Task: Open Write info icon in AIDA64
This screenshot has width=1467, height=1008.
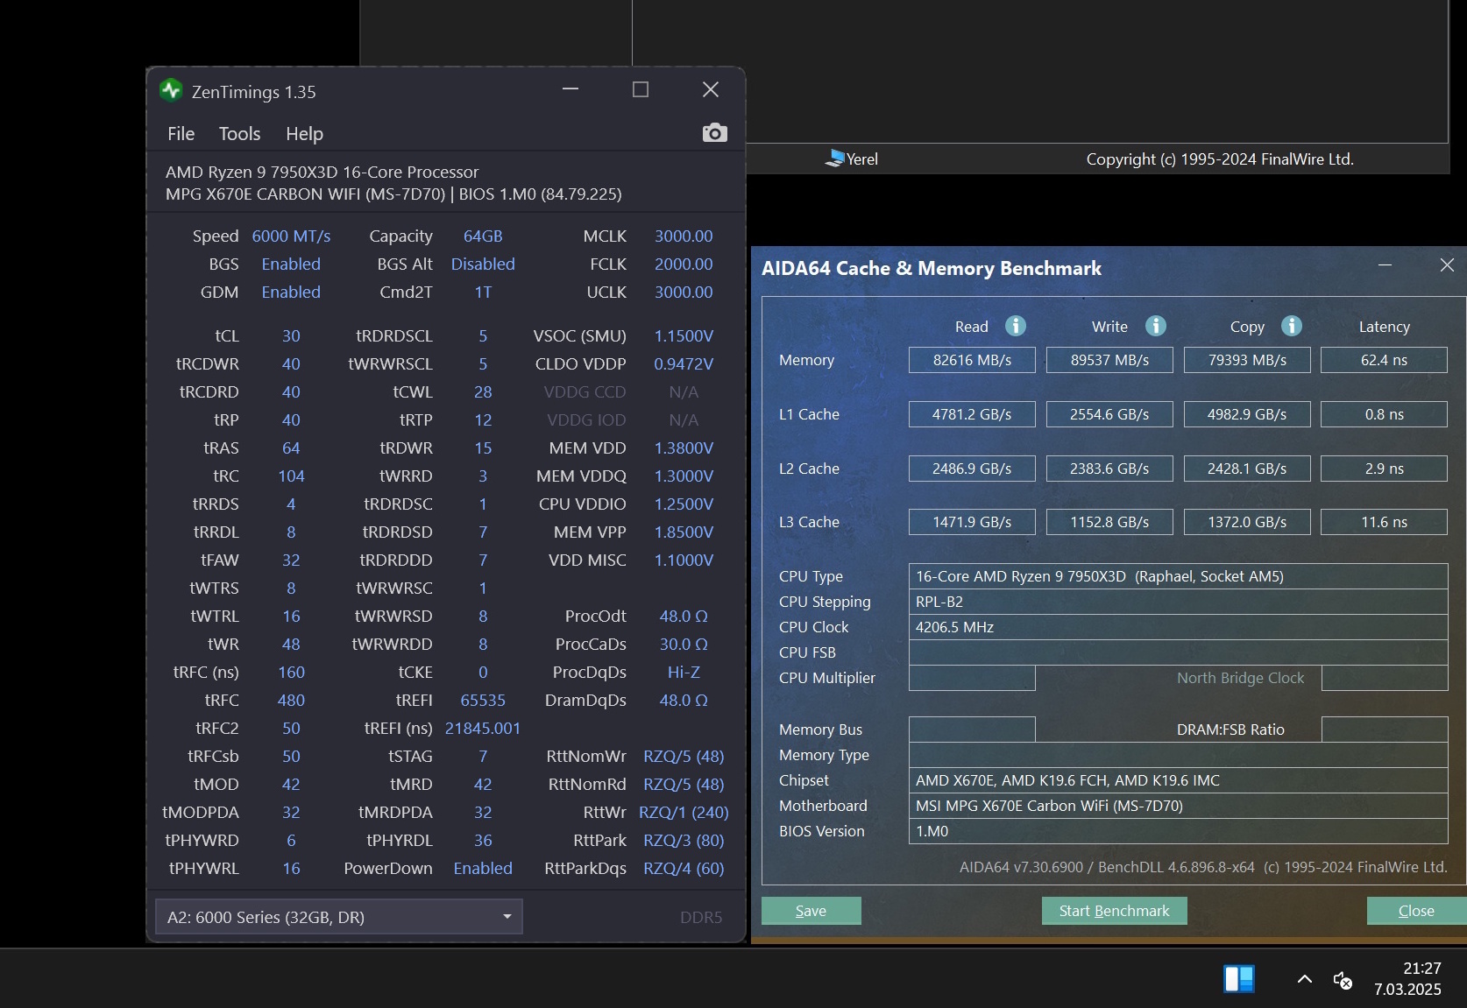Action: coord(1156,326)
